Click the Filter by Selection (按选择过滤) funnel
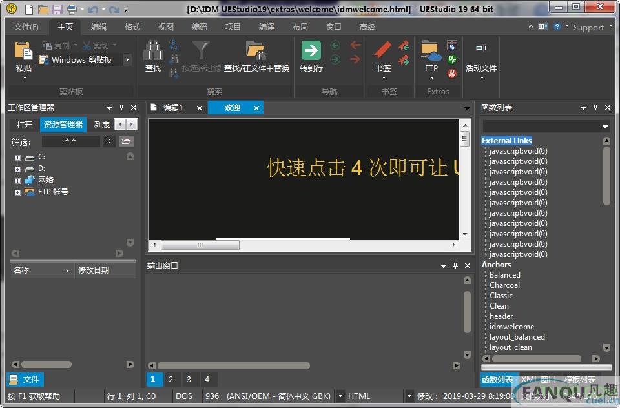 (x=200, y=50)
